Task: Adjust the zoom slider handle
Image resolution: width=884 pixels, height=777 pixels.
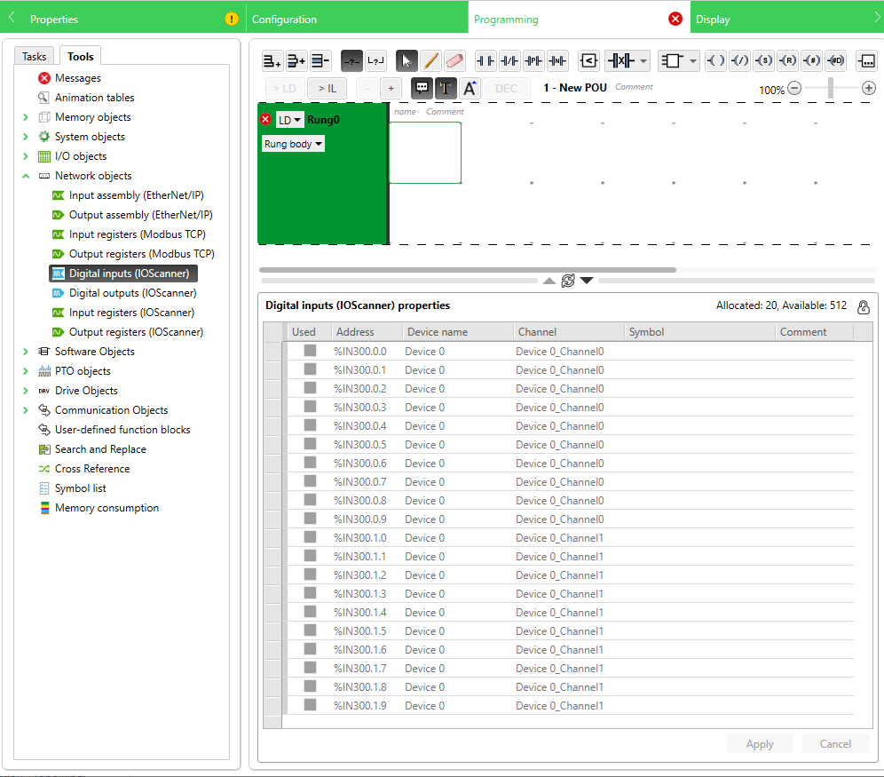Action: tap(831, 88)
